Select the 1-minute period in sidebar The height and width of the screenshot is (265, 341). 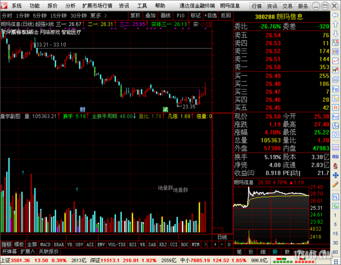[335, 215]
